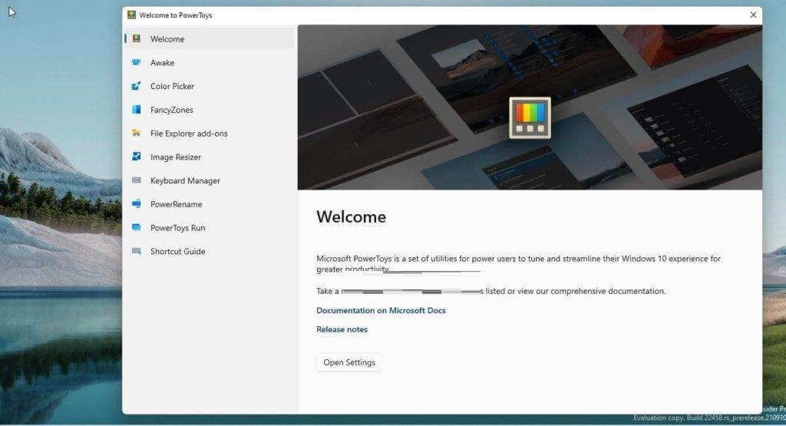
Task: Click the PowerToys Run icon
Action: click(x=136, y=227)
